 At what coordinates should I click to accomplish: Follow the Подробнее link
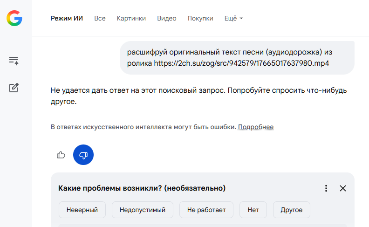[x=256, y=127]
